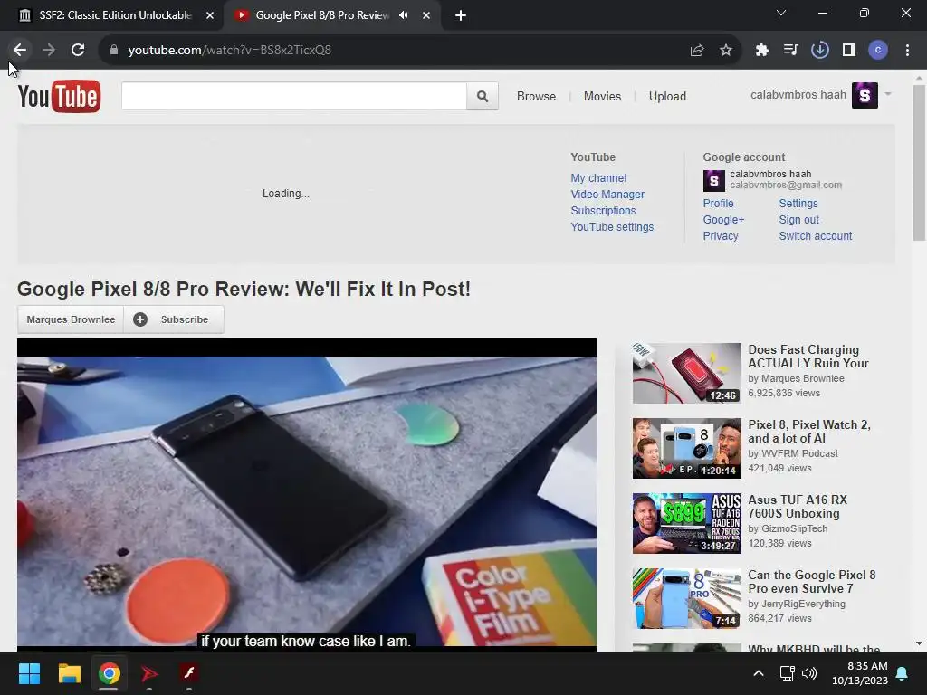This screenshot has height=695, width=927.
Task: Close the SSF2 Classic Edition tab
Action: coord(210,15)
